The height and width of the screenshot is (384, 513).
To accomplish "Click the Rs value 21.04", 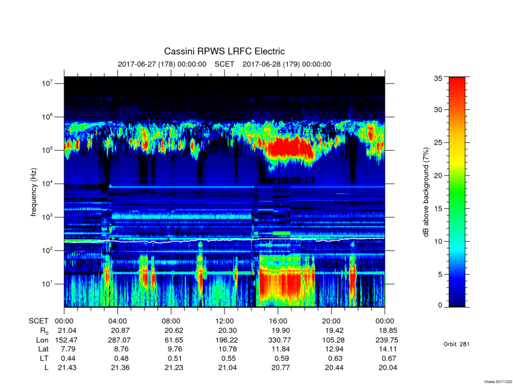I will 67,331.
